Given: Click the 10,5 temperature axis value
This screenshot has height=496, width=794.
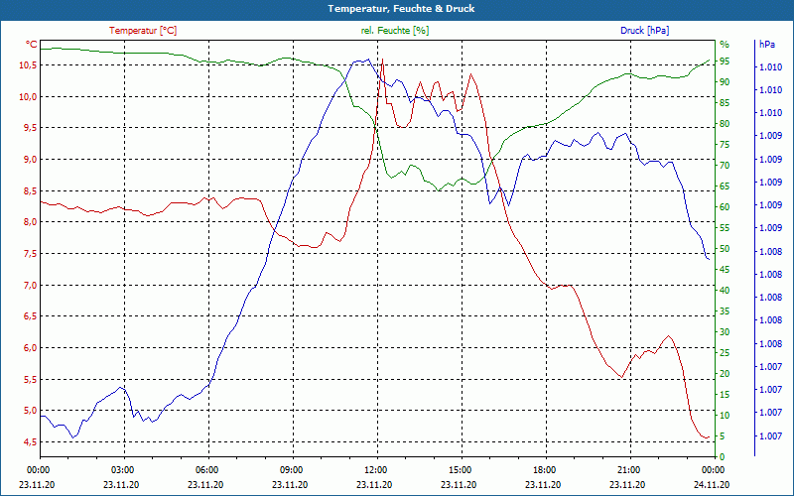Looking at the screenshot, I should point(28,65).
